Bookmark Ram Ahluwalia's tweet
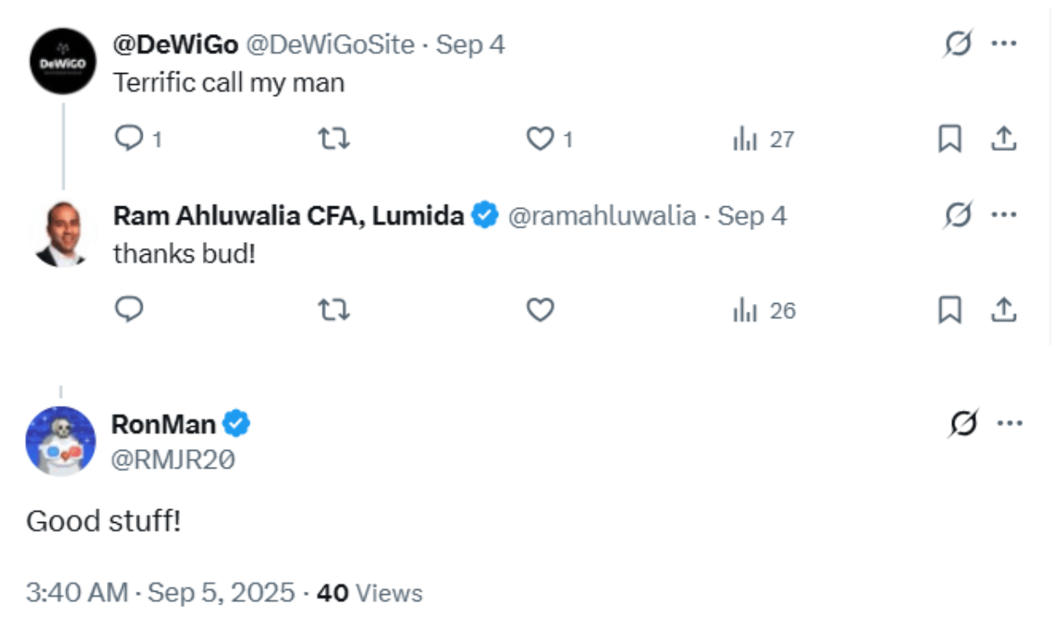 coord(949,311)
